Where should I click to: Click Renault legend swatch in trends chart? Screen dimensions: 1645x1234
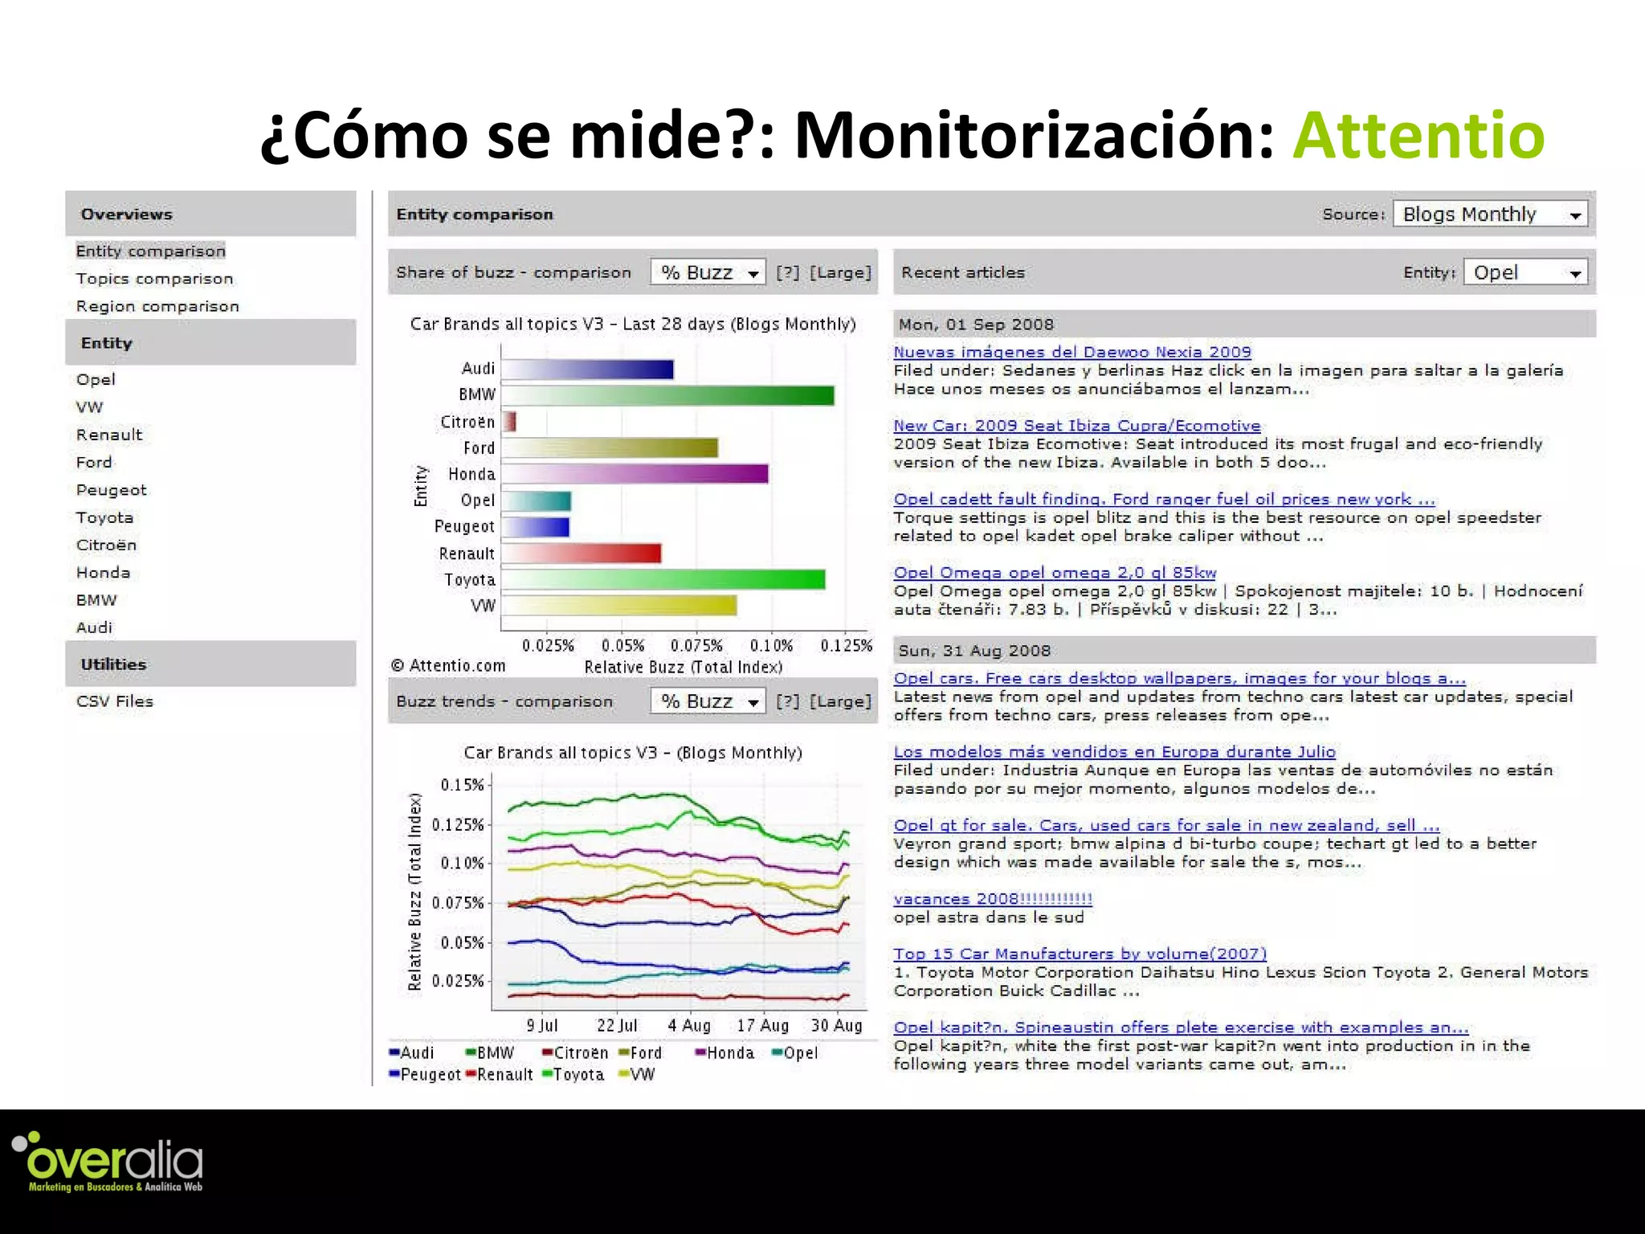pos(471,1075)
